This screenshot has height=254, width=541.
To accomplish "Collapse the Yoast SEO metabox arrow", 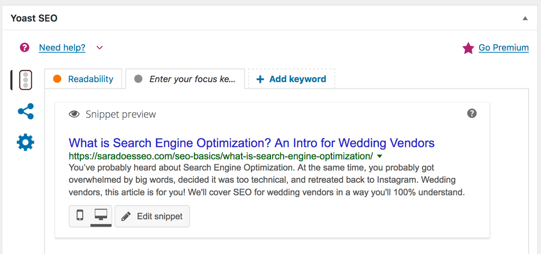I will pyautogui.click(x=525, y=18).
